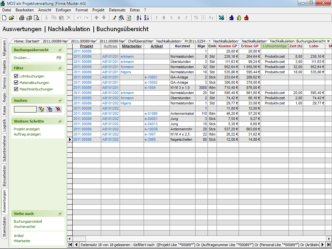Screen dimensions: 332x249
Task: Click the red figure toolbar icon
Action: tap(246, 18)
